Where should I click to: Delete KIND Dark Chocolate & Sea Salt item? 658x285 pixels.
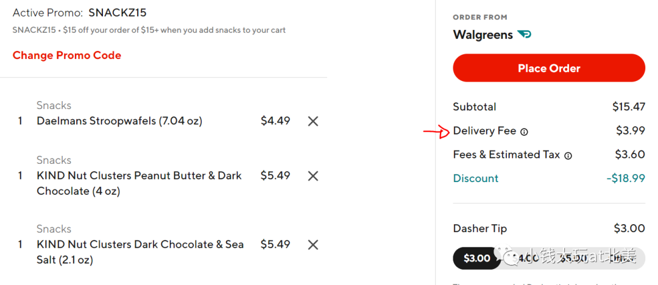[x=313, y=245]
